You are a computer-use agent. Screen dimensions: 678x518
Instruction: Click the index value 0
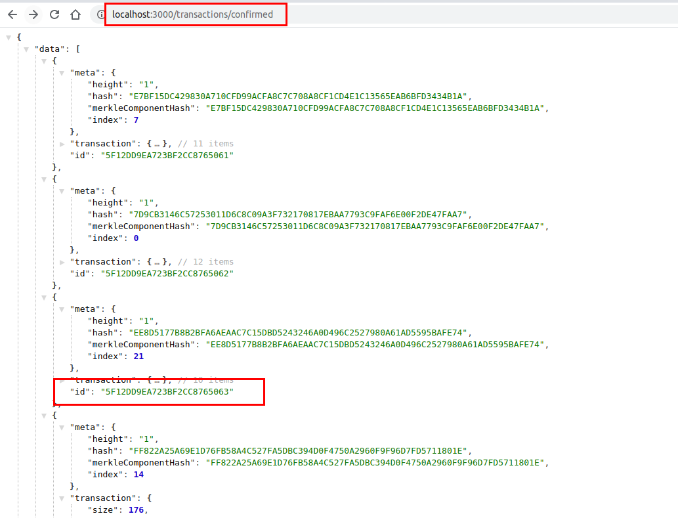137,238
